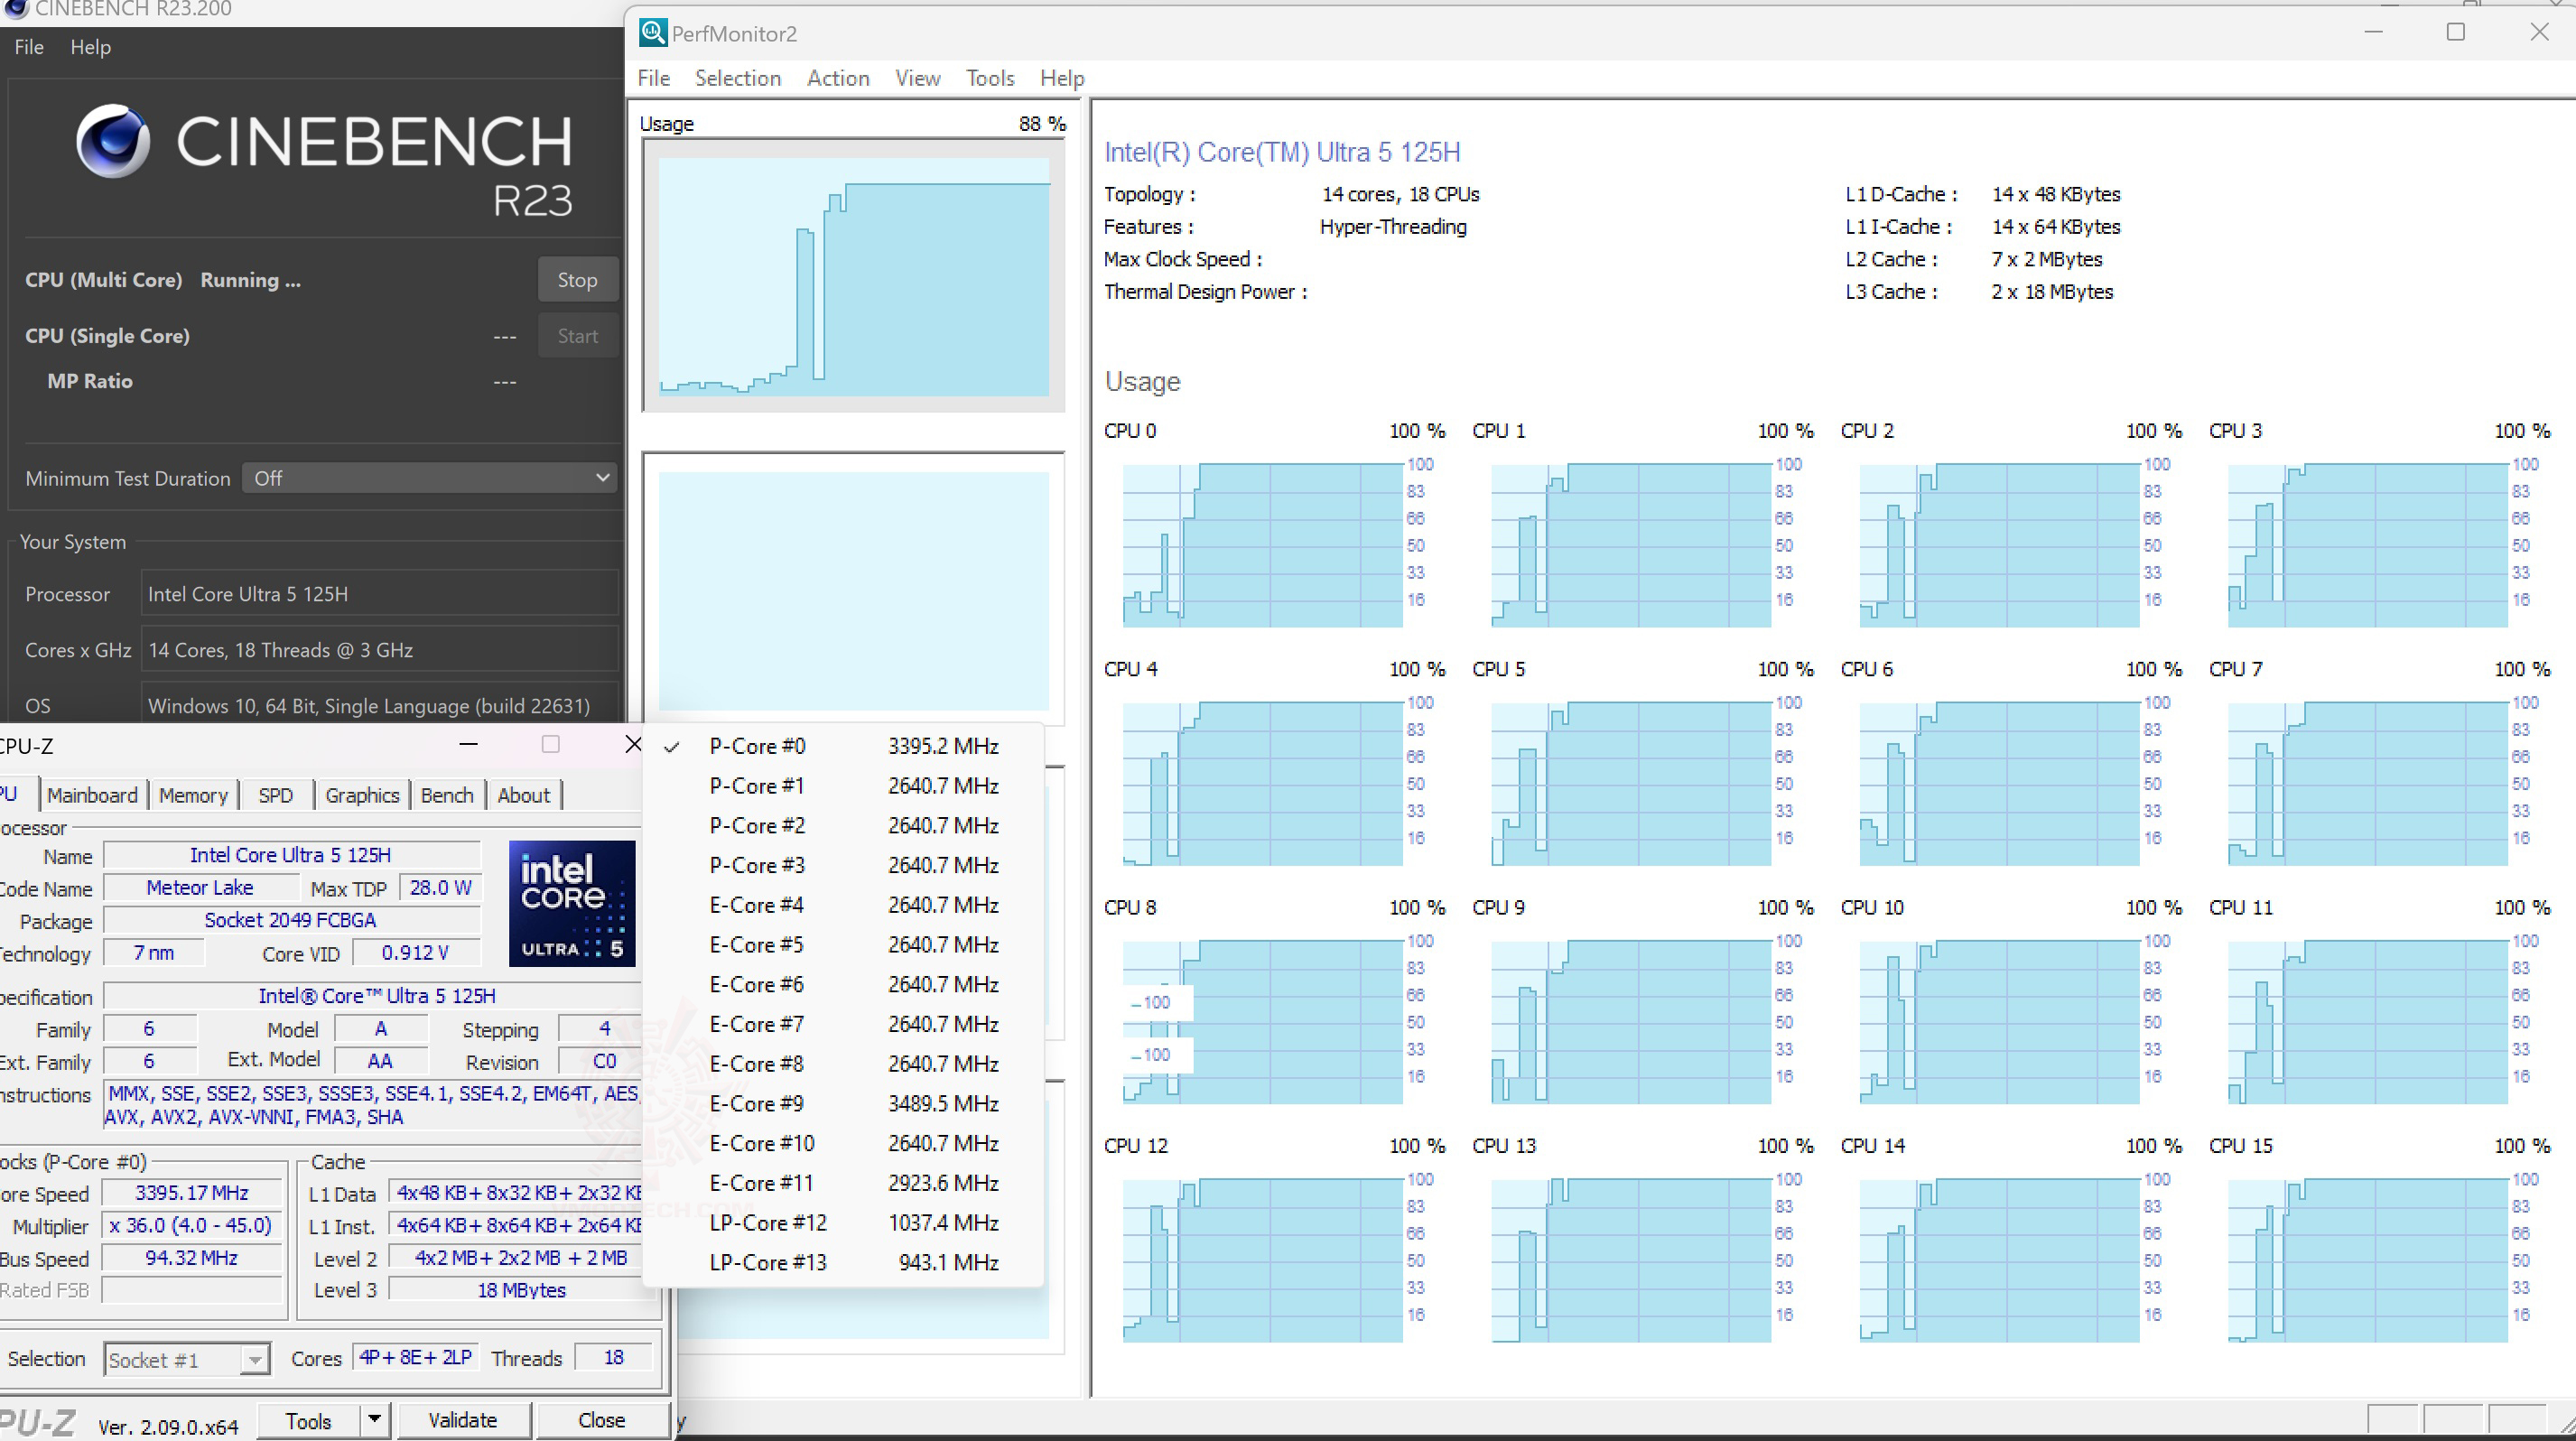This screenshot has width=2576, height=1441.
Task: Open Socket #1 selection dropdown
Action: [187, 1359]
